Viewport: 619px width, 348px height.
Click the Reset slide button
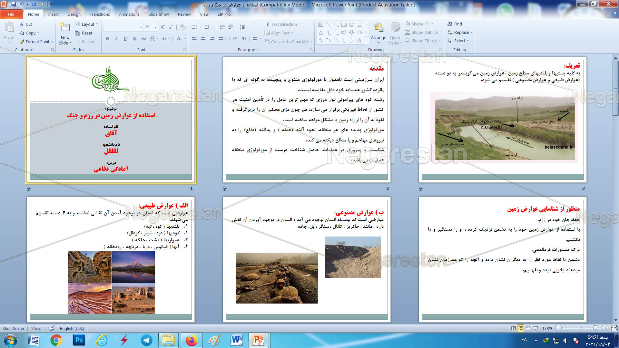[84, 33]
